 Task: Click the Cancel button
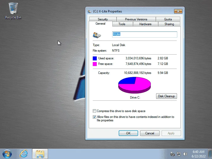click(150, 133)
